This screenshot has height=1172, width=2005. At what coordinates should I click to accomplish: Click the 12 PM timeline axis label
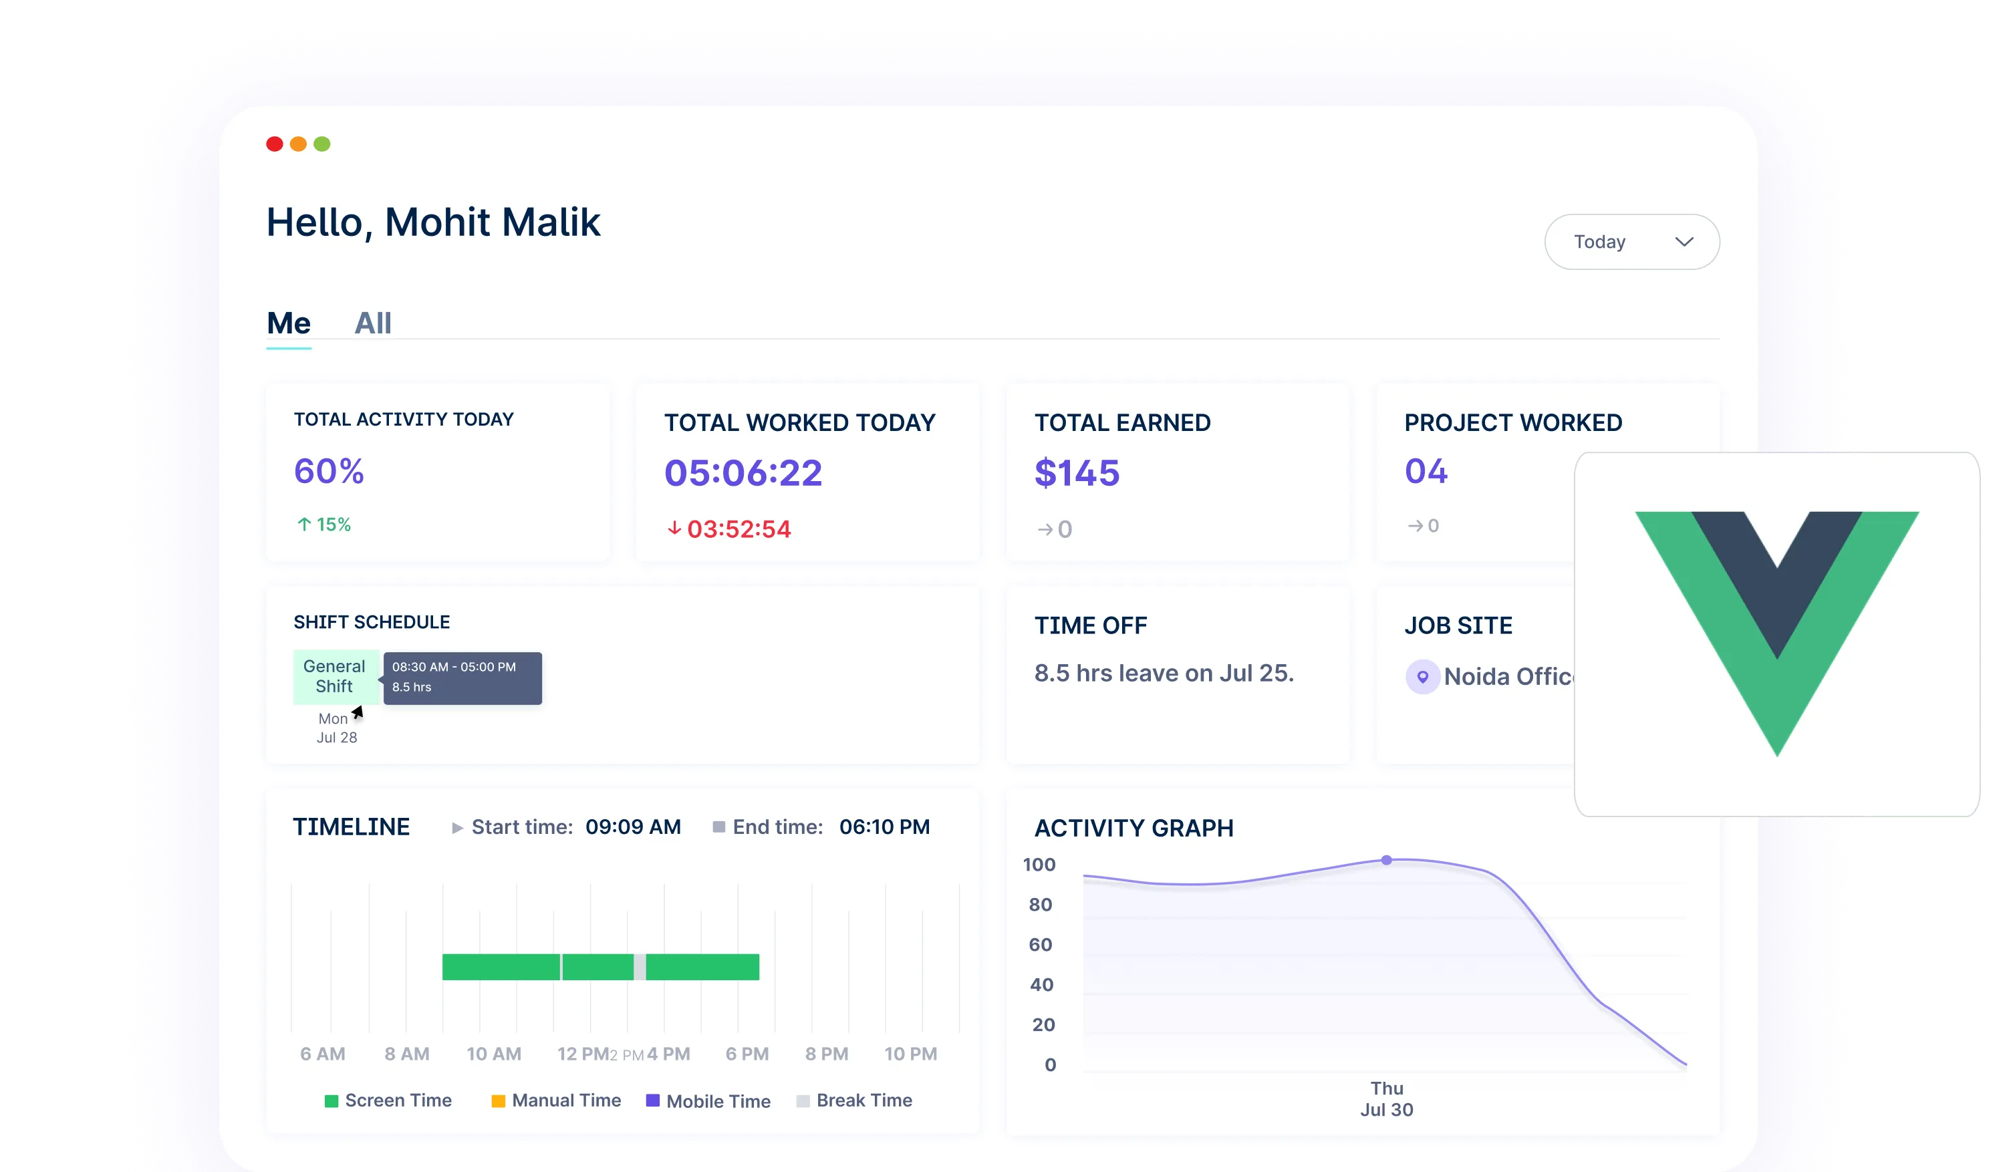[583, 1054]
